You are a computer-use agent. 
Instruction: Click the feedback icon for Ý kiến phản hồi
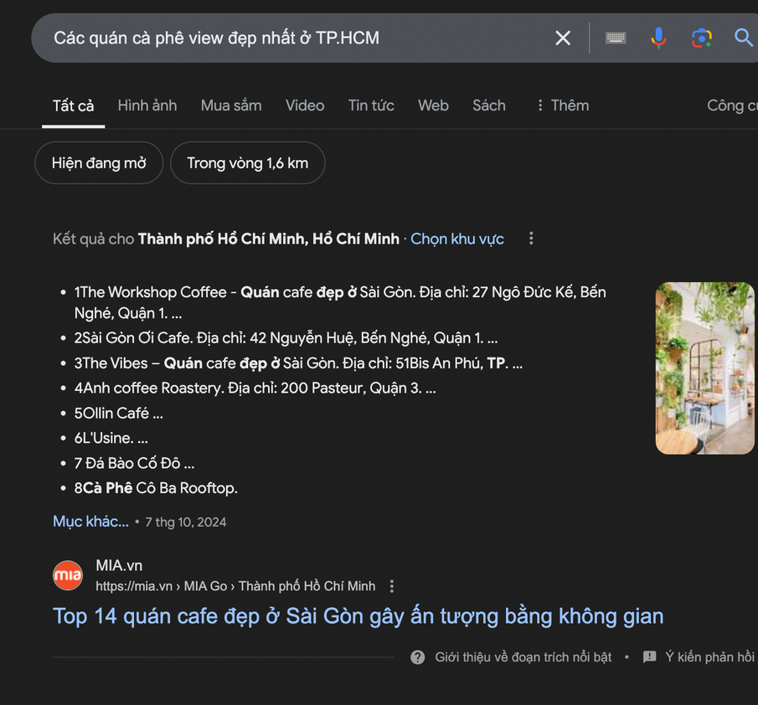pyautogui.click(x=649, y=657)
